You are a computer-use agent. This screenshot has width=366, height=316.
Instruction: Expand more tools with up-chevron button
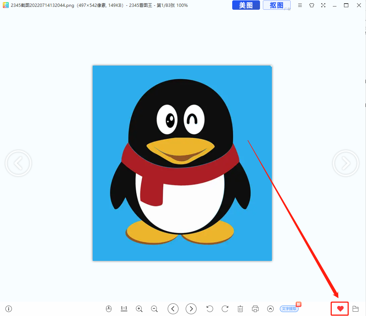(270, 309)
